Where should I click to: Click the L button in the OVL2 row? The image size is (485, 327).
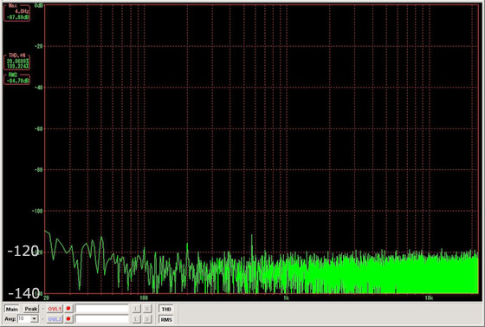pyautogui.click(x=137, y=319)
